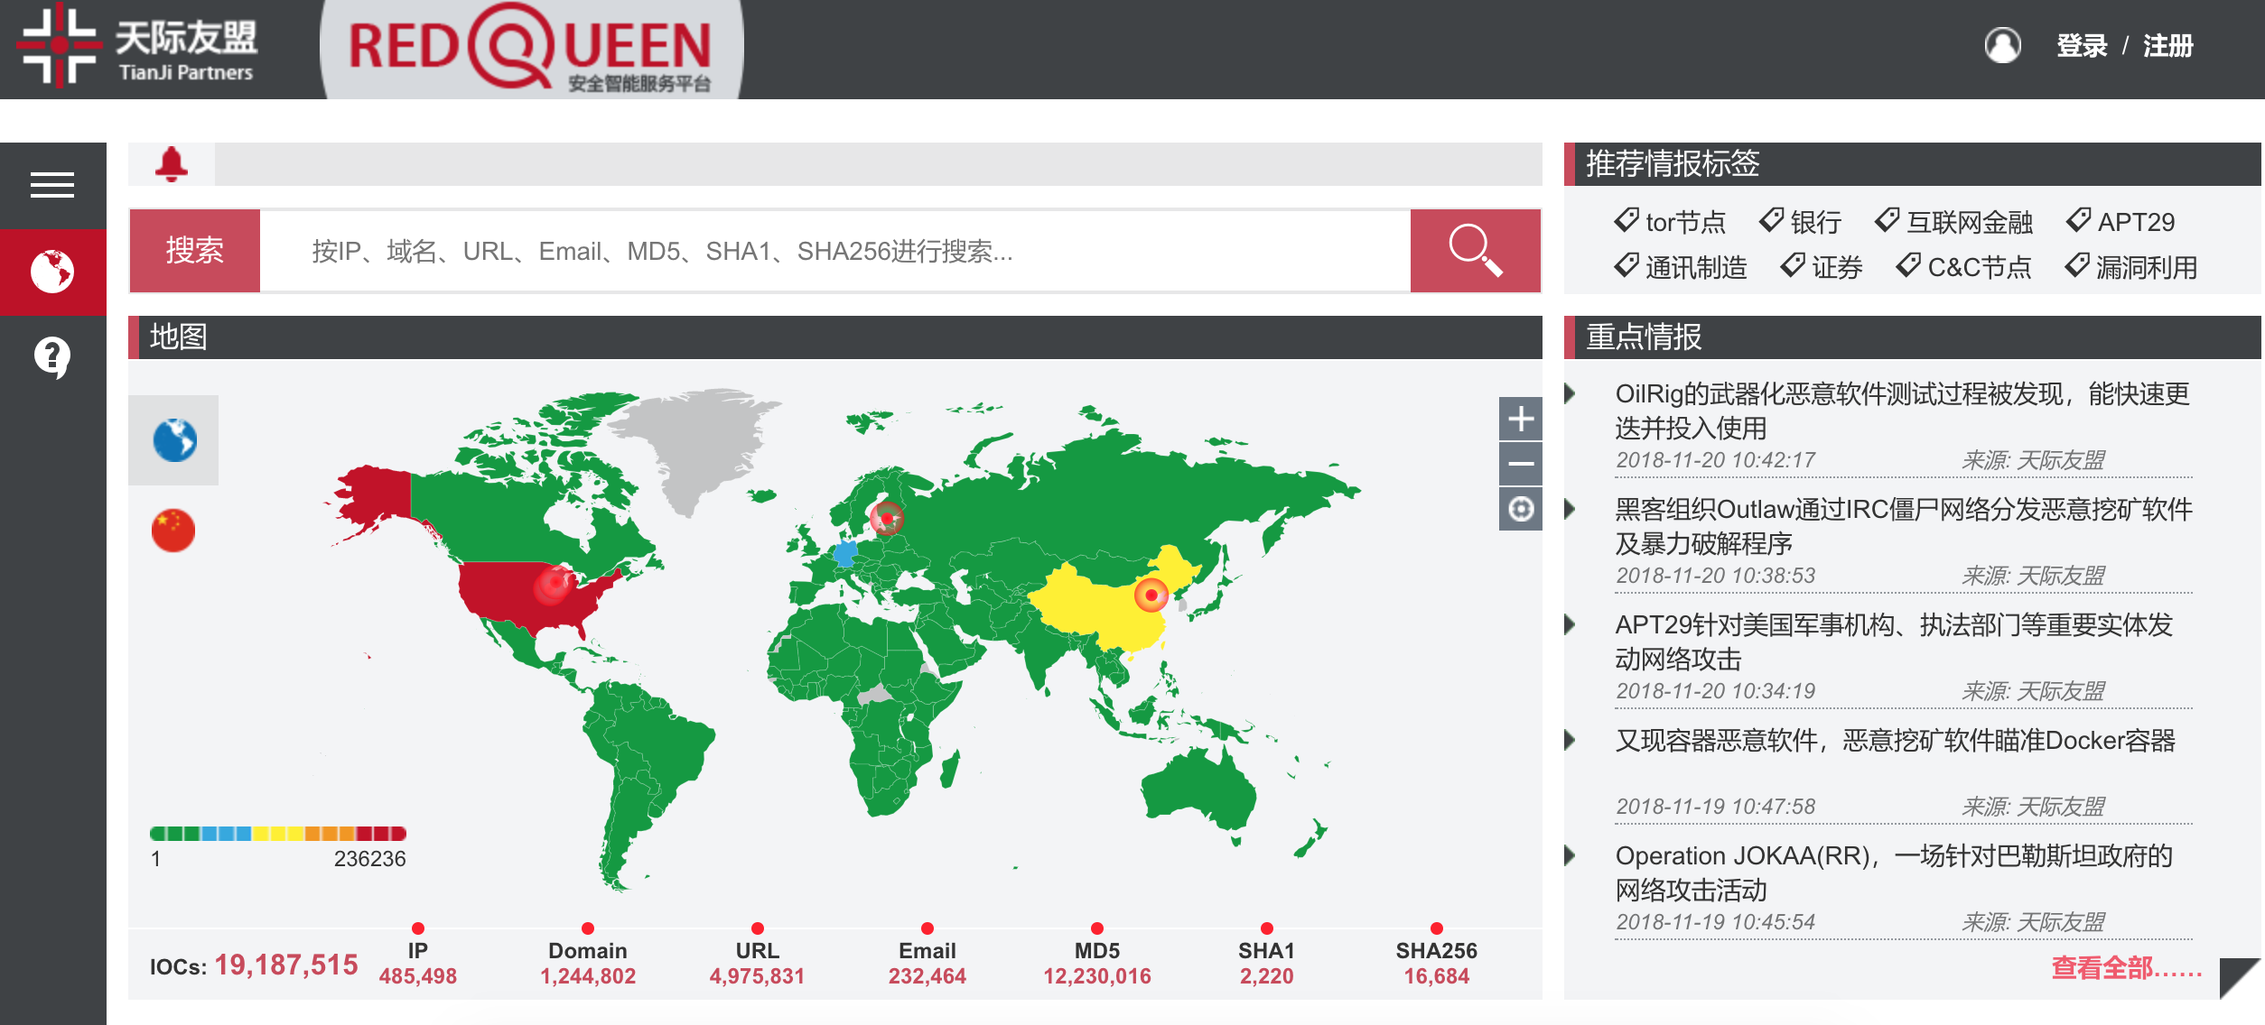The height and width of the screenshot is (1025, 2265).
Task: Open the help question-mark icon in the sidebar
Action: [52, 357]
